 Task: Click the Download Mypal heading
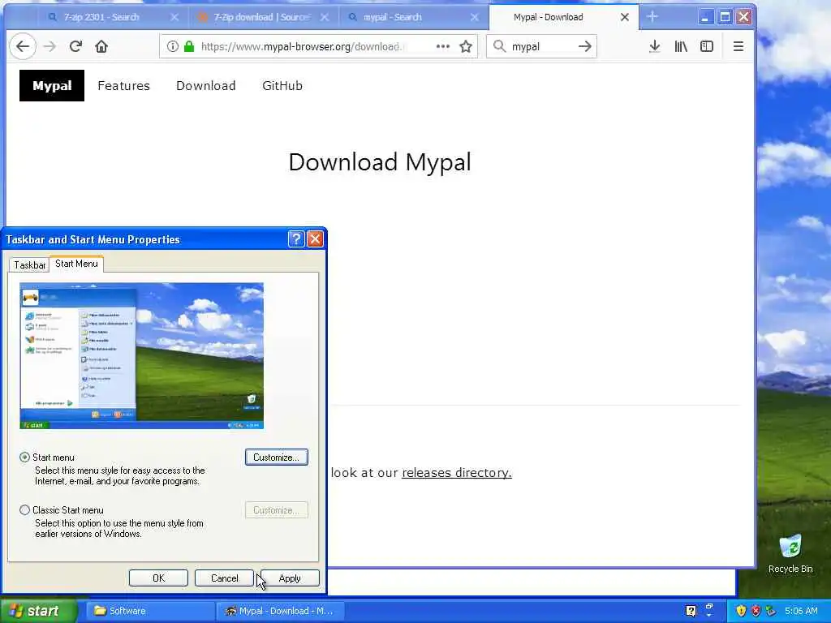tap(380, 162)
